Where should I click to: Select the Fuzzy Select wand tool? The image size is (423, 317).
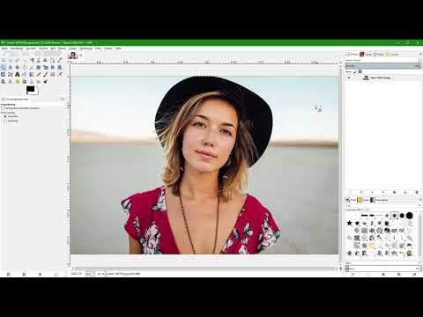tap(25, 60)
